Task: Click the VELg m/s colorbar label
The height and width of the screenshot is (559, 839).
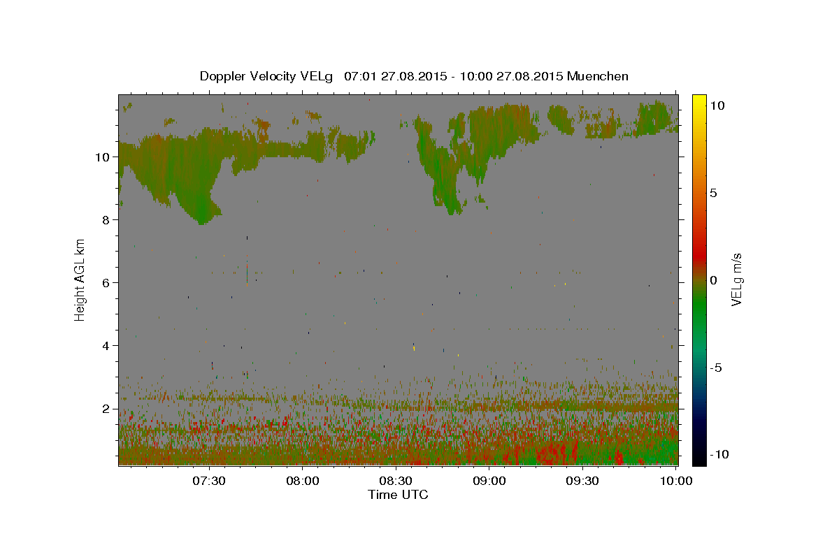Action: pos(736,279)
